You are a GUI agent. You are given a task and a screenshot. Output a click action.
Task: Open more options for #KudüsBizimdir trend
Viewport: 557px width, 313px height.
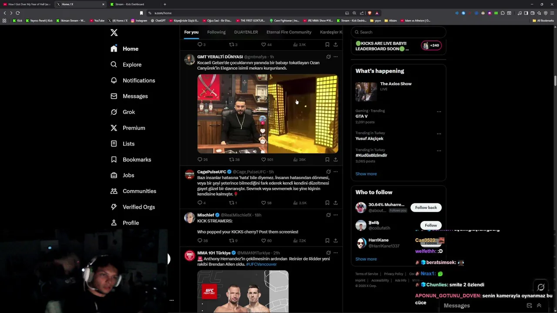coord(439,151)
